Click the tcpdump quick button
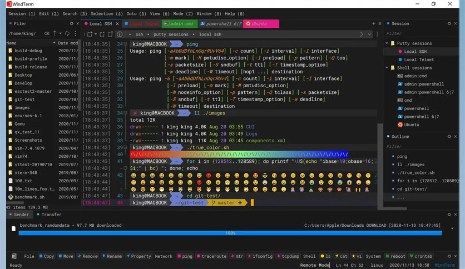This screenshot has height=269, width=465. pyautogui.click(x=288, y=256)
